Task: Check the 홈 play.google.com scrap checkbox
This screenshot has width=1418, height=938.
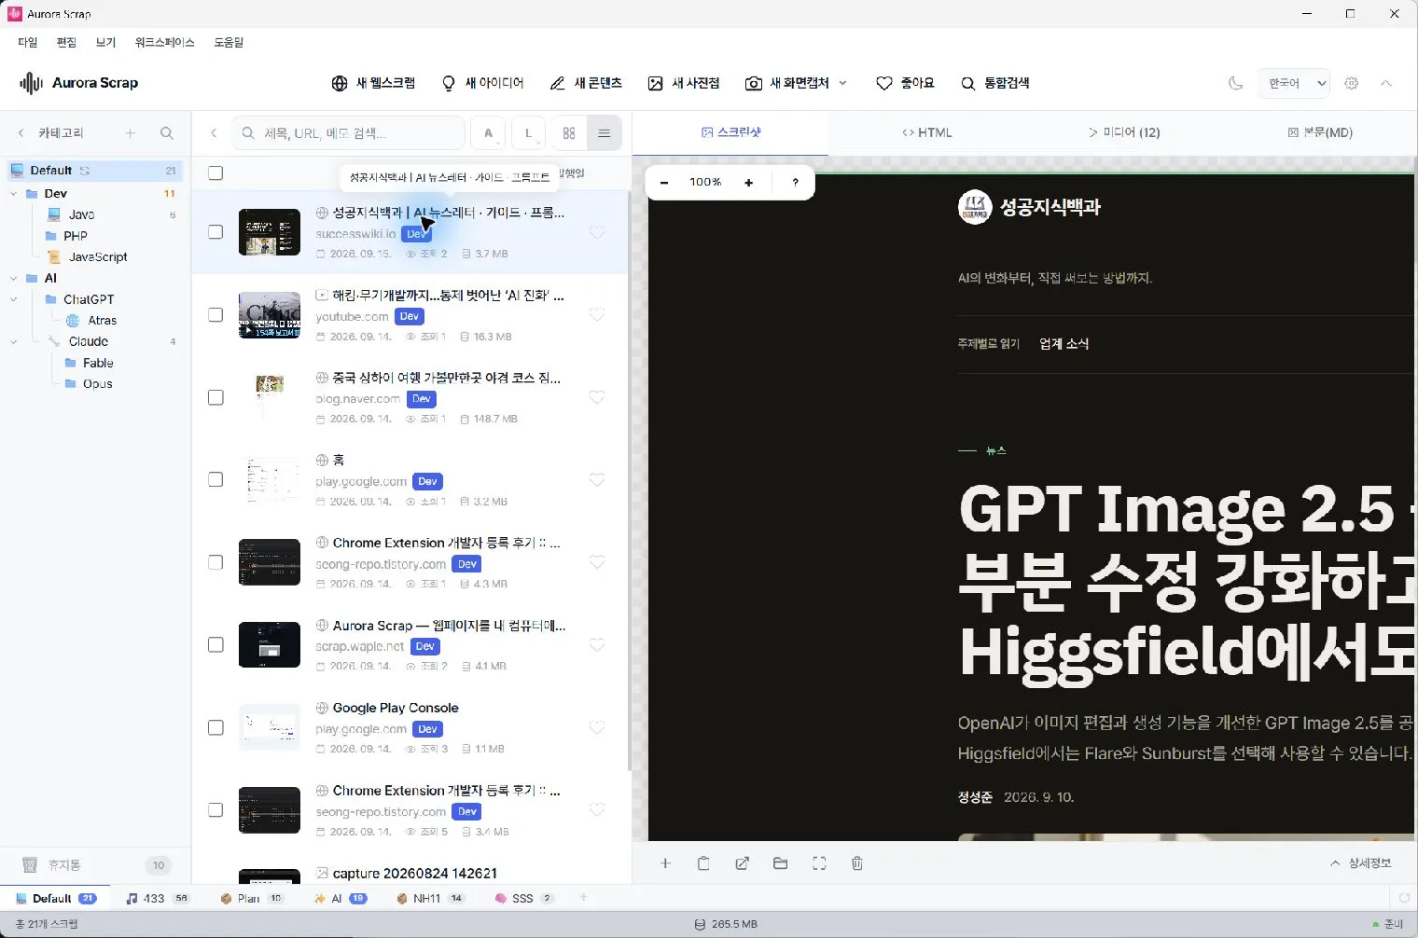Action: click(215, 479)
